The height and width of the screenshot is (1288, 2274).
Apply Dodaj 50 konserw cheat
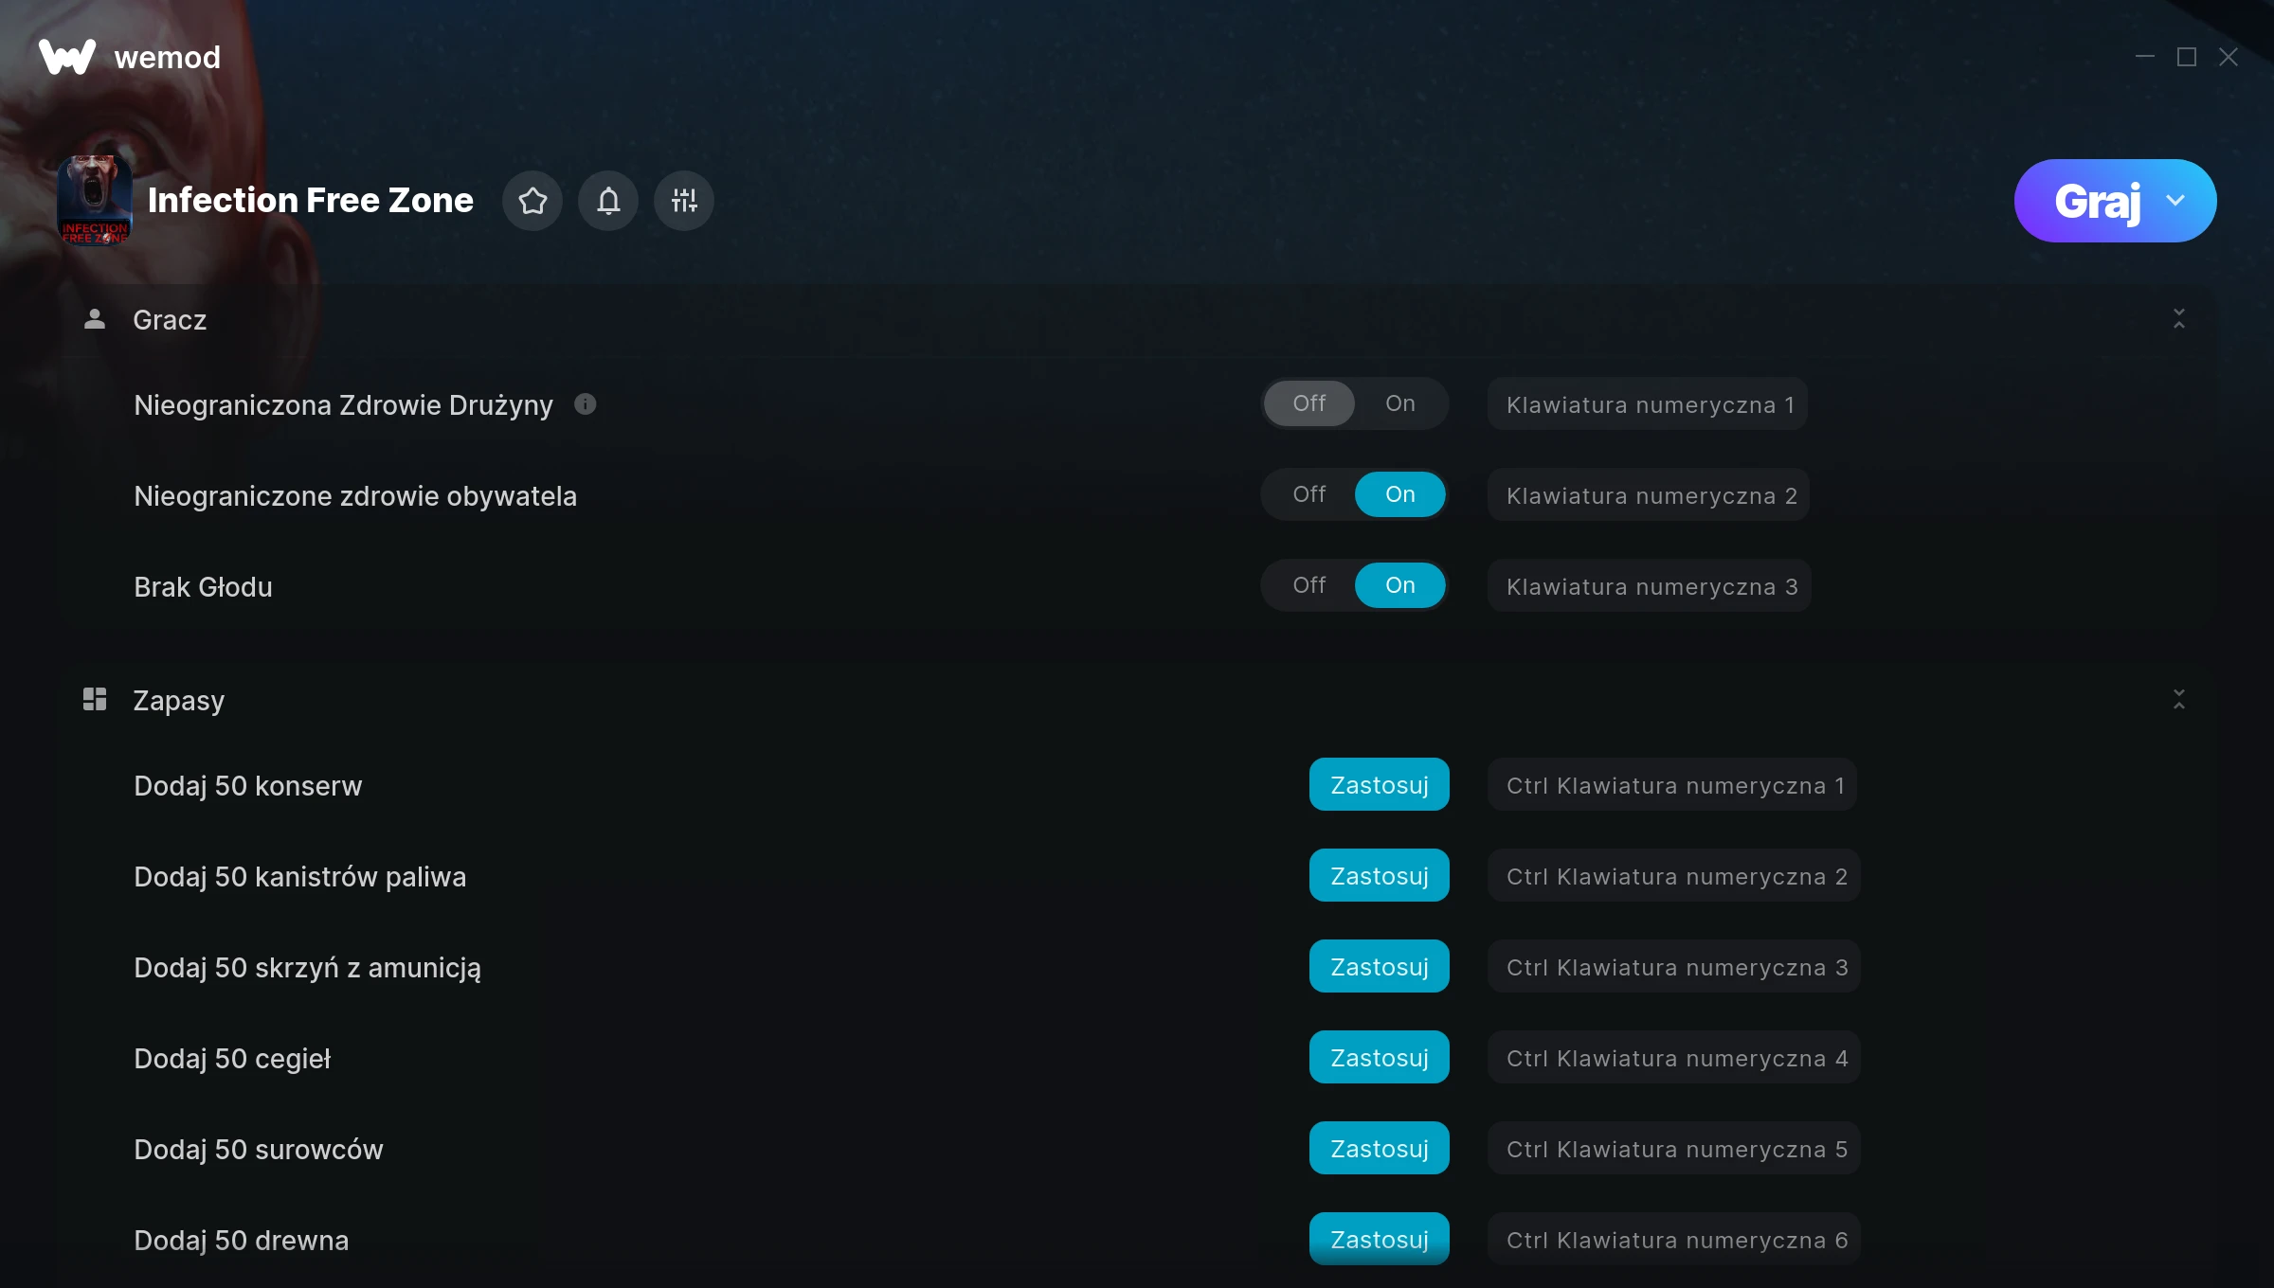(x=1379, y=785)
